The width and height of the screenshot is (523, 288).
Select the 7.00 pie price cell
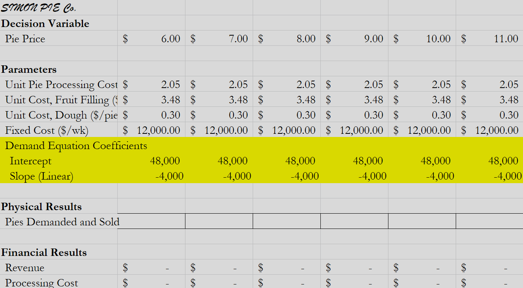pos(219,39)
